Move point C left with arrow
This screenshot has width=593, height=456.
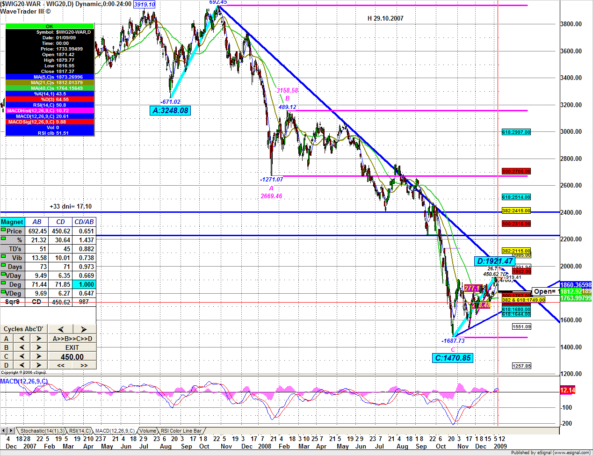pos(22,356)
